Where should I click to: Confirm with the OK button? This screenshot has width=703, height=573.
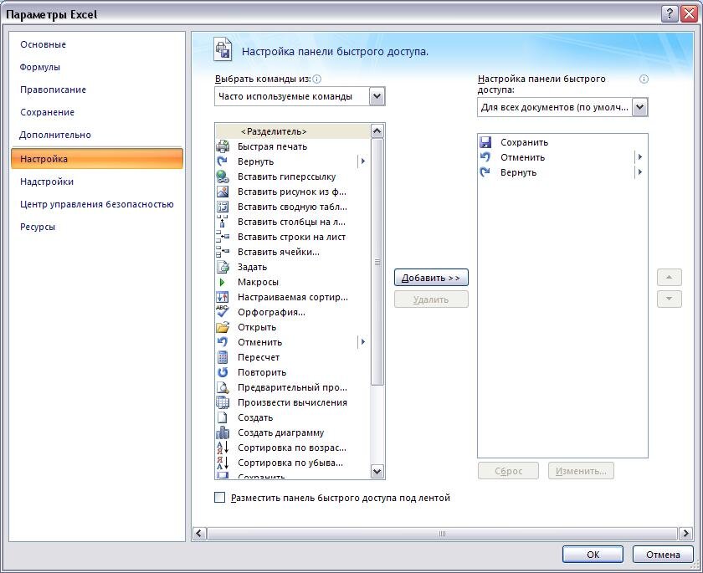[593, 555]
